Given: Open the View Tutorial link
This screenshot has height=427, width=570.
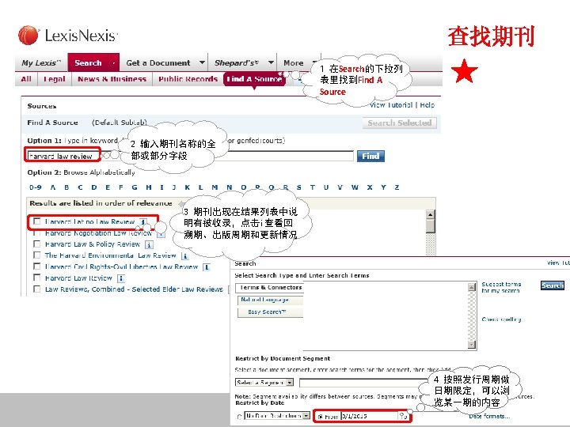Looking at the screenshot, I should [391, 105].
